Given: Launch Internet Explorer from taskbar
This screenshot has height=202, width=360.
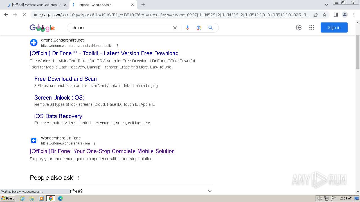Looking at the screenshot, I should point(22,198).
